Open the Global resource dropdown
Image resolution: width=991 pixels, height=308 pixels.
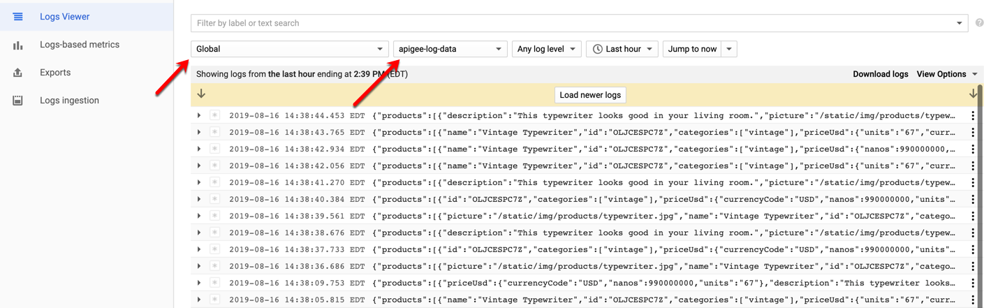tap(290, 49)
